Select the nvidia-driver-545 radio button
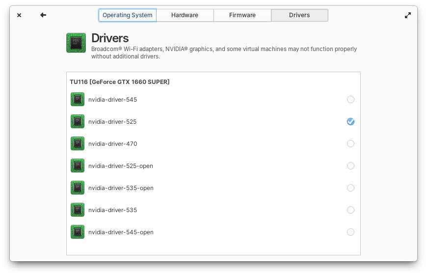427x275 pixels. click(350, 100)
